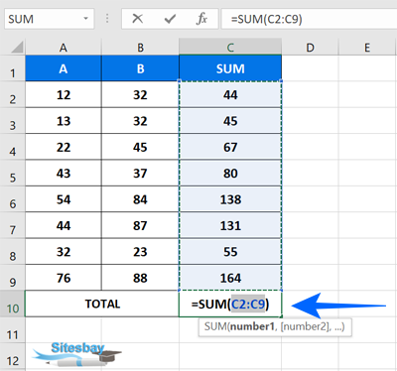Screen dimensions: 397x371
Task: Click cell A7 containing 44
Action: (x=64, y=225)
